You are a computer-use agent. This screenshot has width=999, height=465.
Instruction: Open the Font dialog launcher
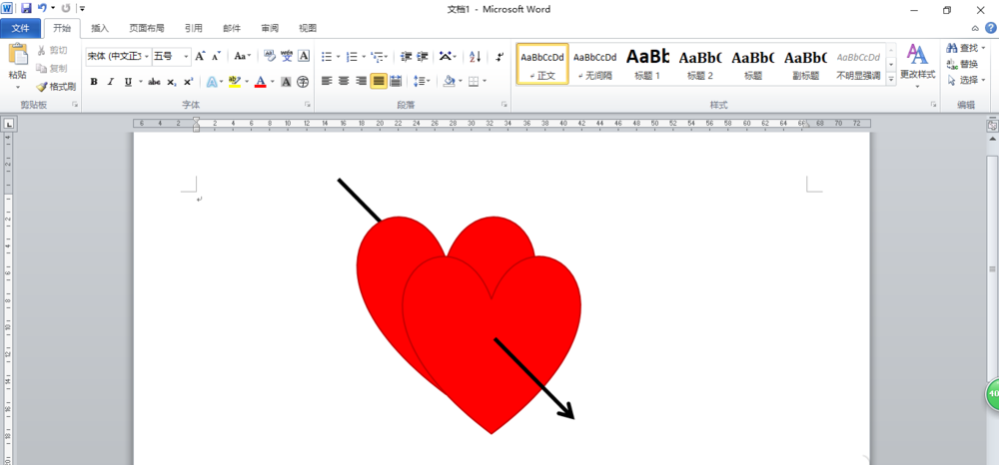(308, 105)
